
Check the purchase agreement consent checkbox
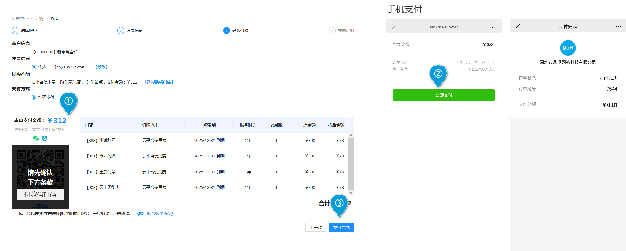(14, 214)
